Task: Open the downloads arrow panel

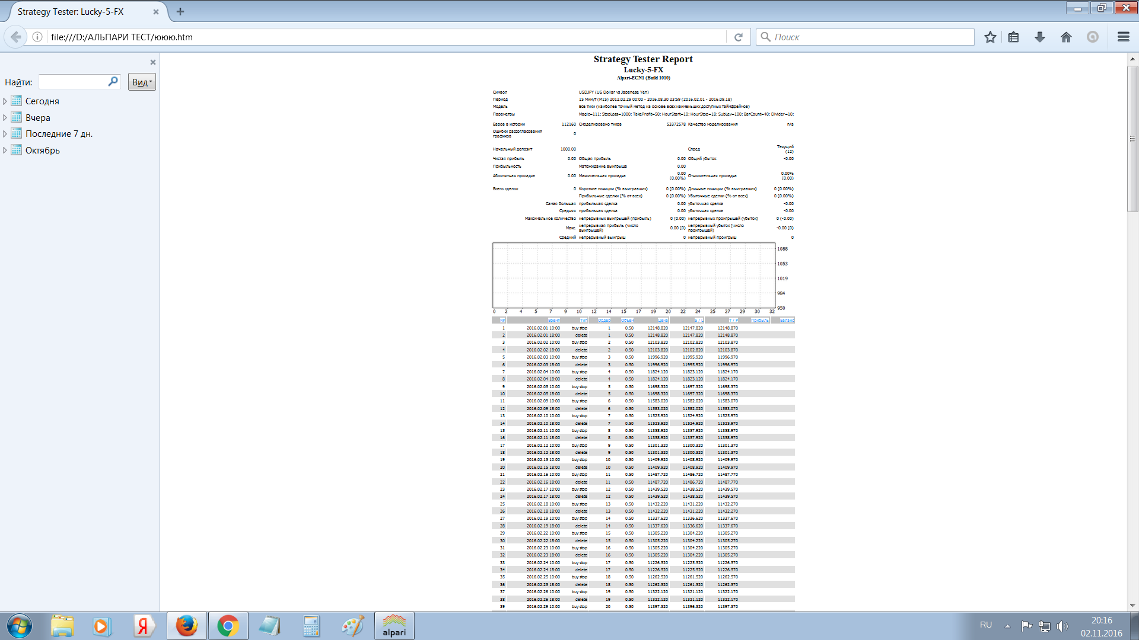Action: [1040, 37]
